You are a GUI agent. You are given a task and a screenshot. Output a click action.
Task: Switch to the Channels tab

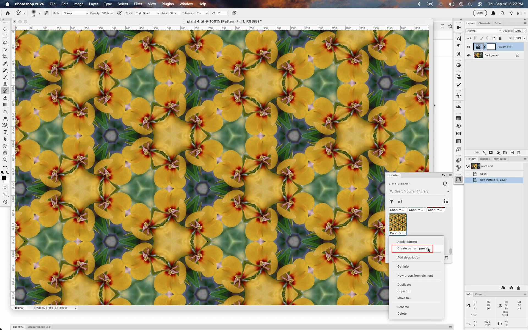pos(484,23)
